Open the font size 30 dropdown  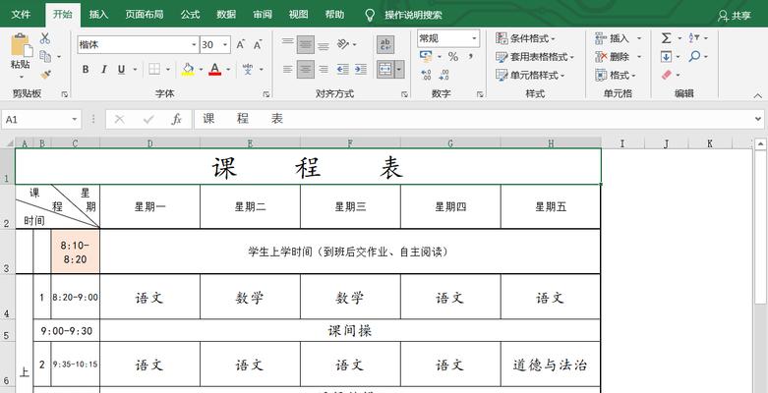(225, 45)
